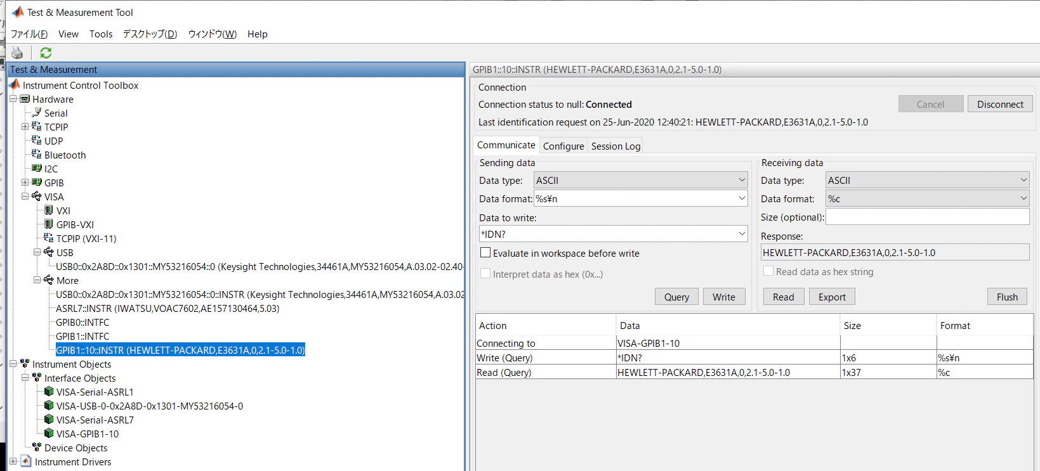Open the Help menu
The image size is (1040, 471).
pos(257,34)
